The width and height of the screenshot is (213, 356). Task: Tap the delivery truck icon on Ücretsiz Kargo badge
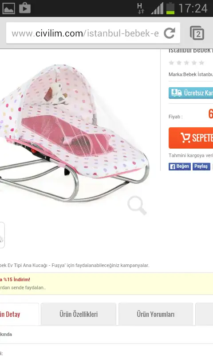pyautogui.click(x=177, y=93)
